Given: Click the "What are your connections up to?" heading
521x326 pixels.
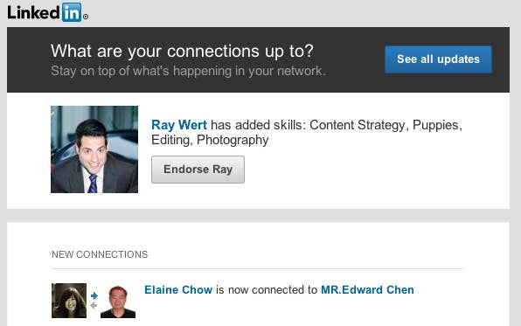Looking at the screenshot, I should coord(182,52).
